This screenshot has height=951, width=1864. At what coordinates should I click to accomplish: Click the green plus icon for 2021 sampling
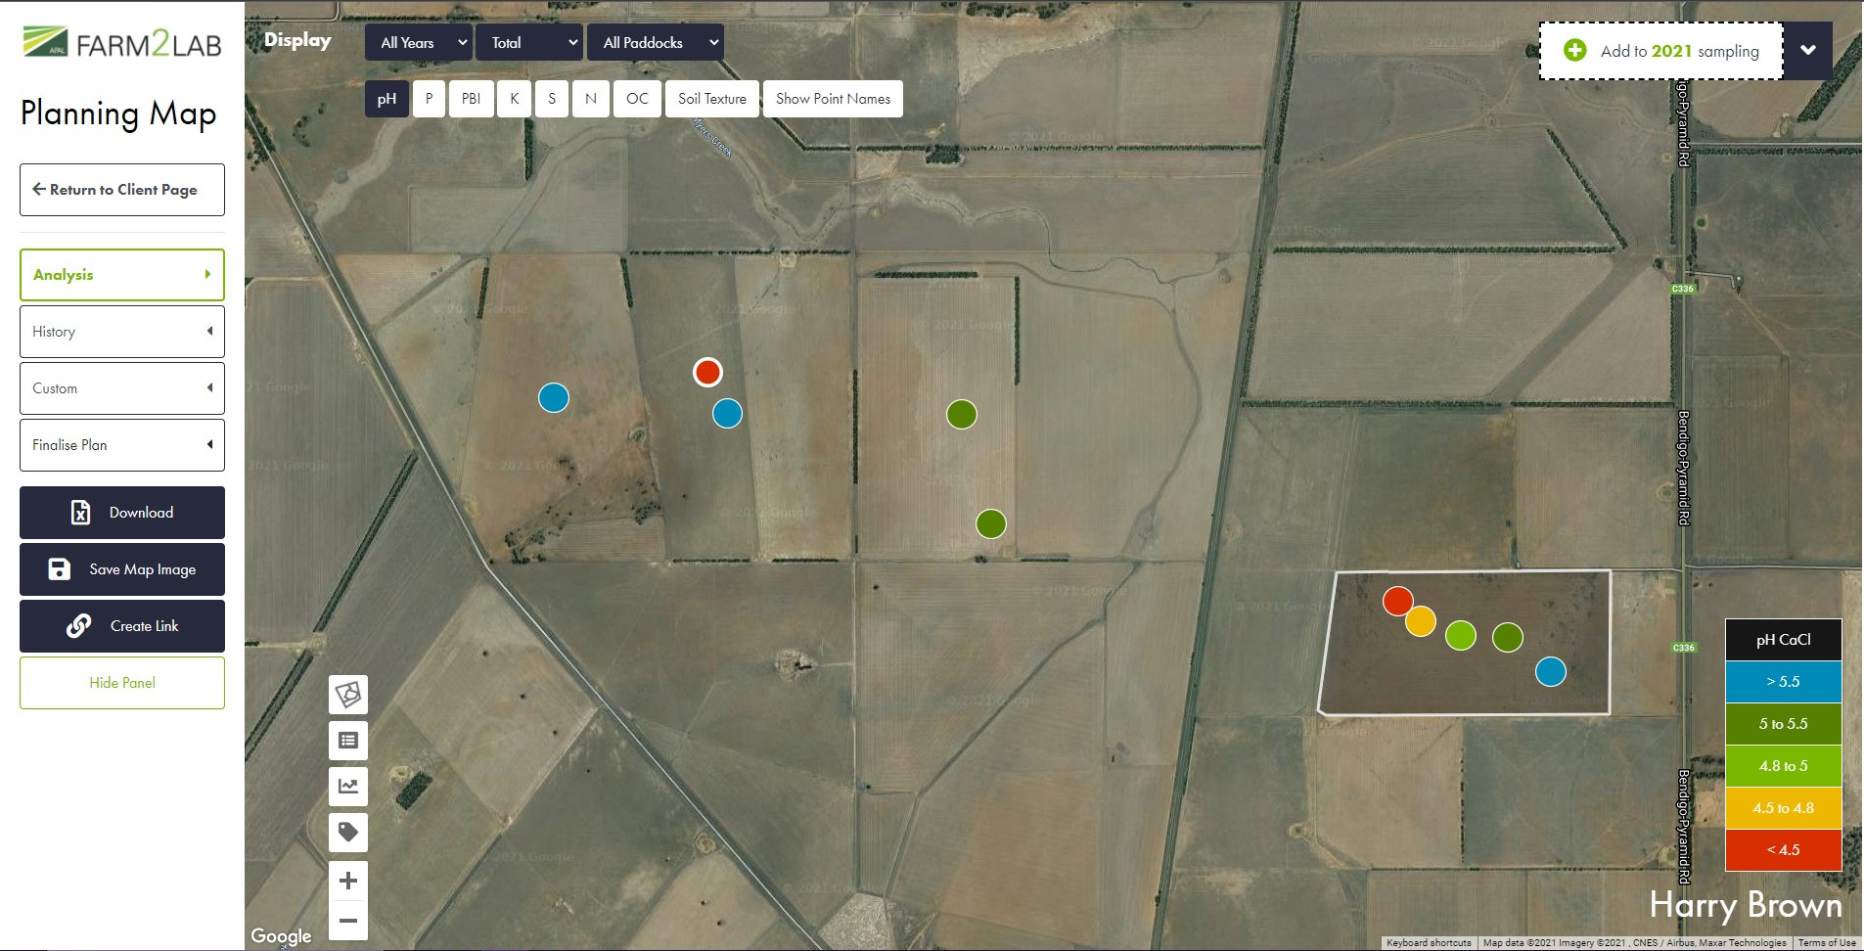click(1574, 51)
